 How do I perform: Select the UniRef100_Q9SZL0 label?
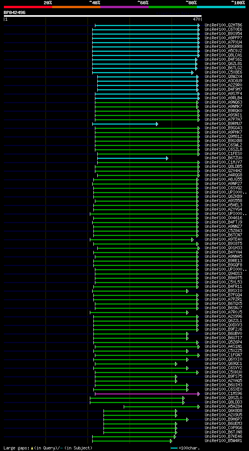tap(223, 398)
